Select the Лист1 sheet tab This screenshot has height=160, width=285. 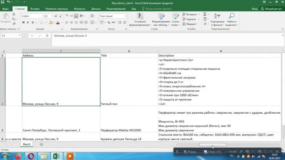(x=27, y=144)
